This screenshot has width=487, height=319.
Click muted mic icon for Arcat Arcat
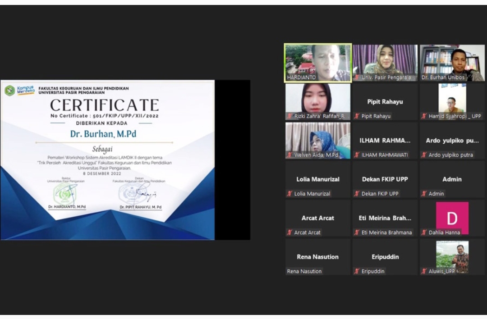click(289, 232)
